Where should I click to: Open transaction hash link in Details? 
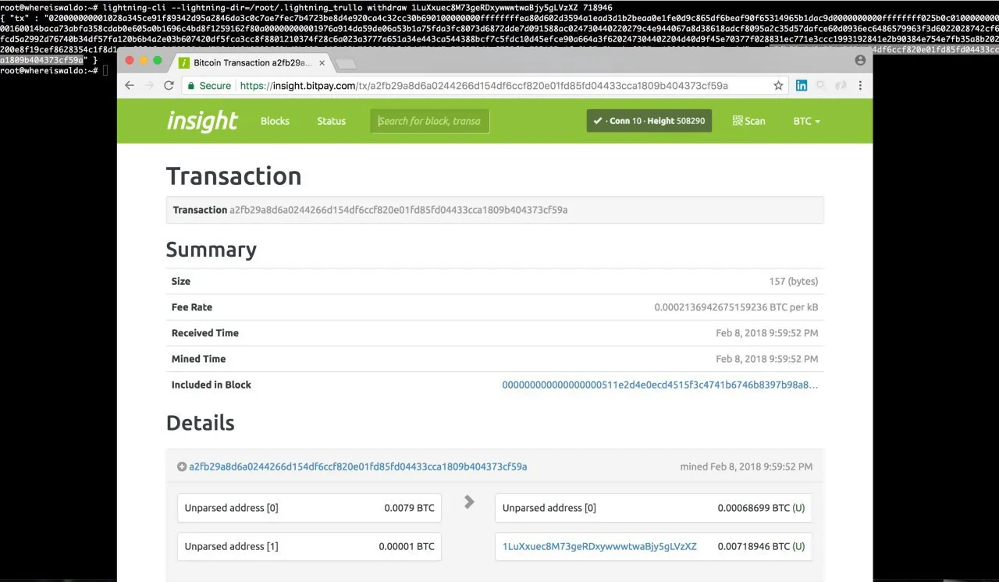(358, 467)
